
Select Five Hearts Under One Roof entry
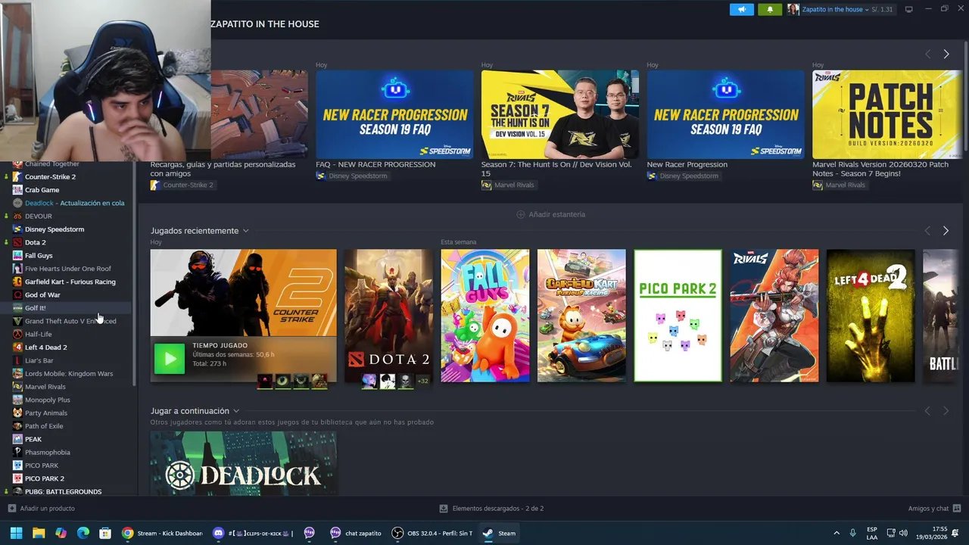[x=68, y=269]
